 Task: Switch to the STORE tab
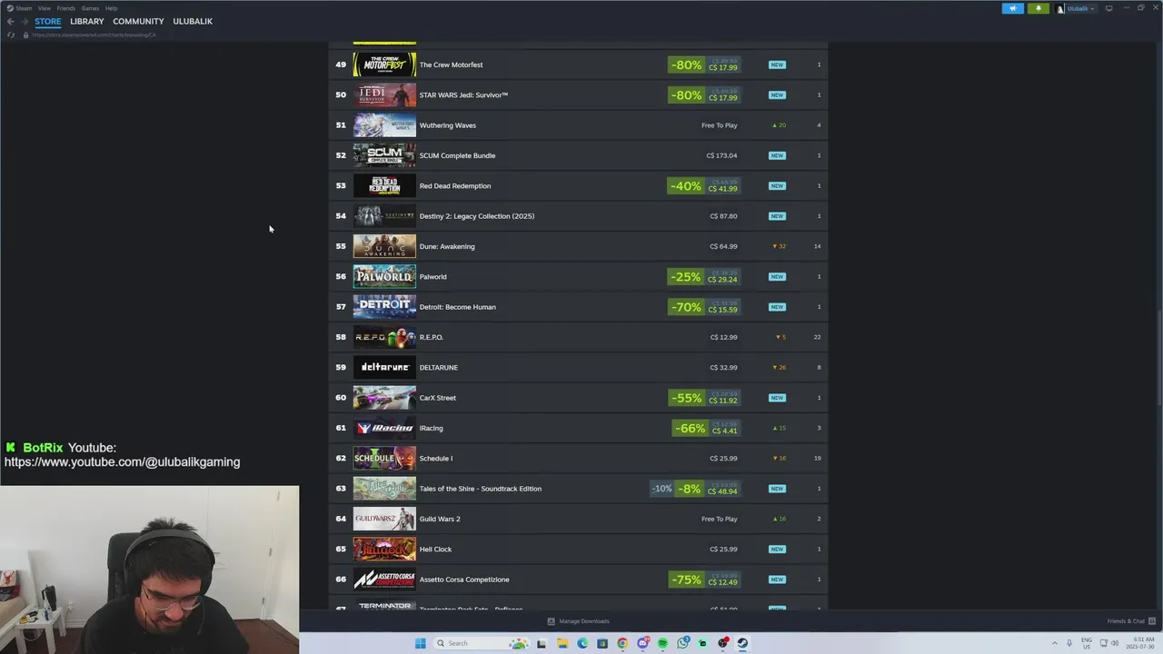coord(48,21)
